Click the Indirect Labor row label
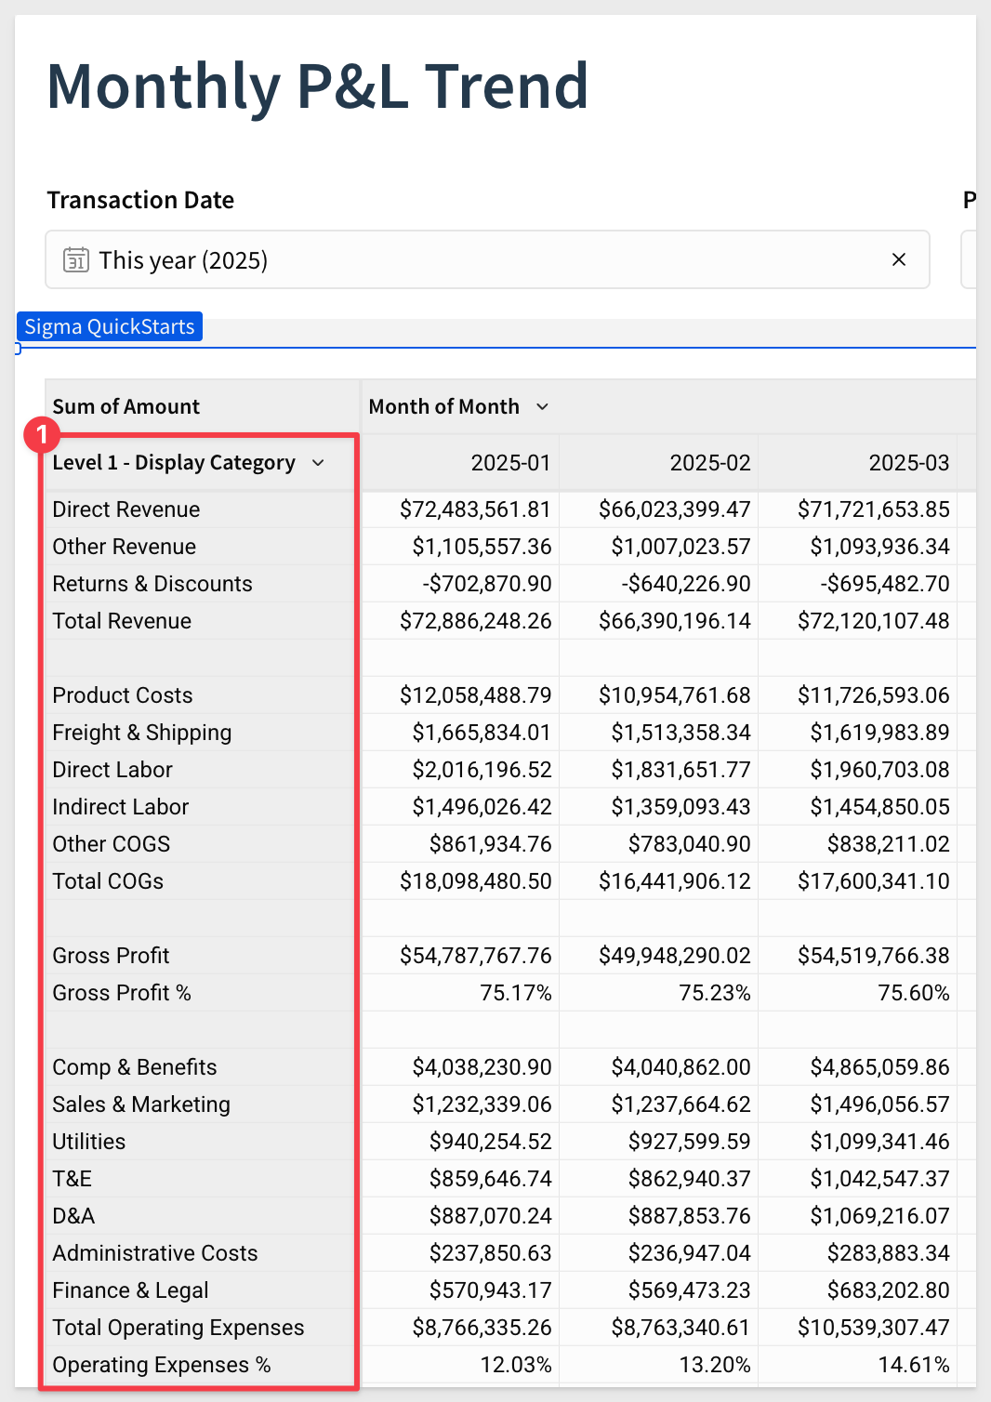Viewport: 991px width, 1402px height. pos(121,807)
